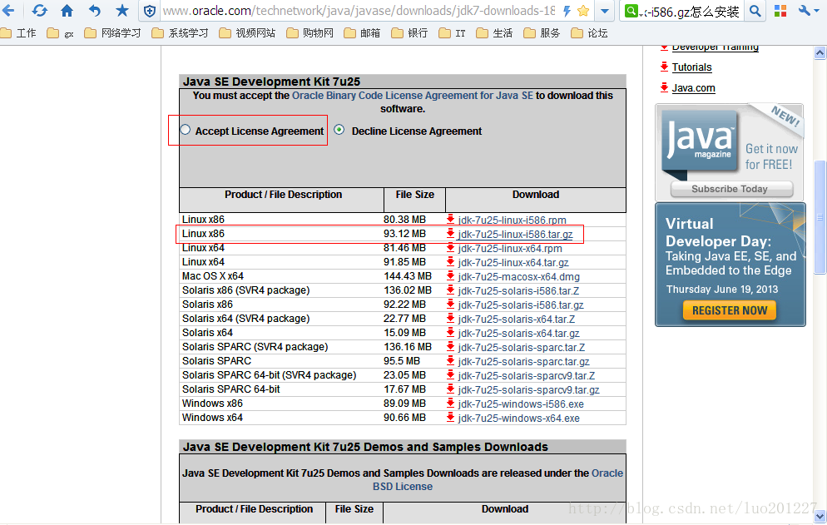
Task: Download jdk-7u25-windows-i586.exe
Action: (x=521, y=404)
